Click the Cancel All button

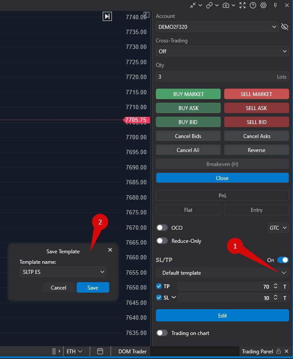pyautogui.click(x=188, y=150)
